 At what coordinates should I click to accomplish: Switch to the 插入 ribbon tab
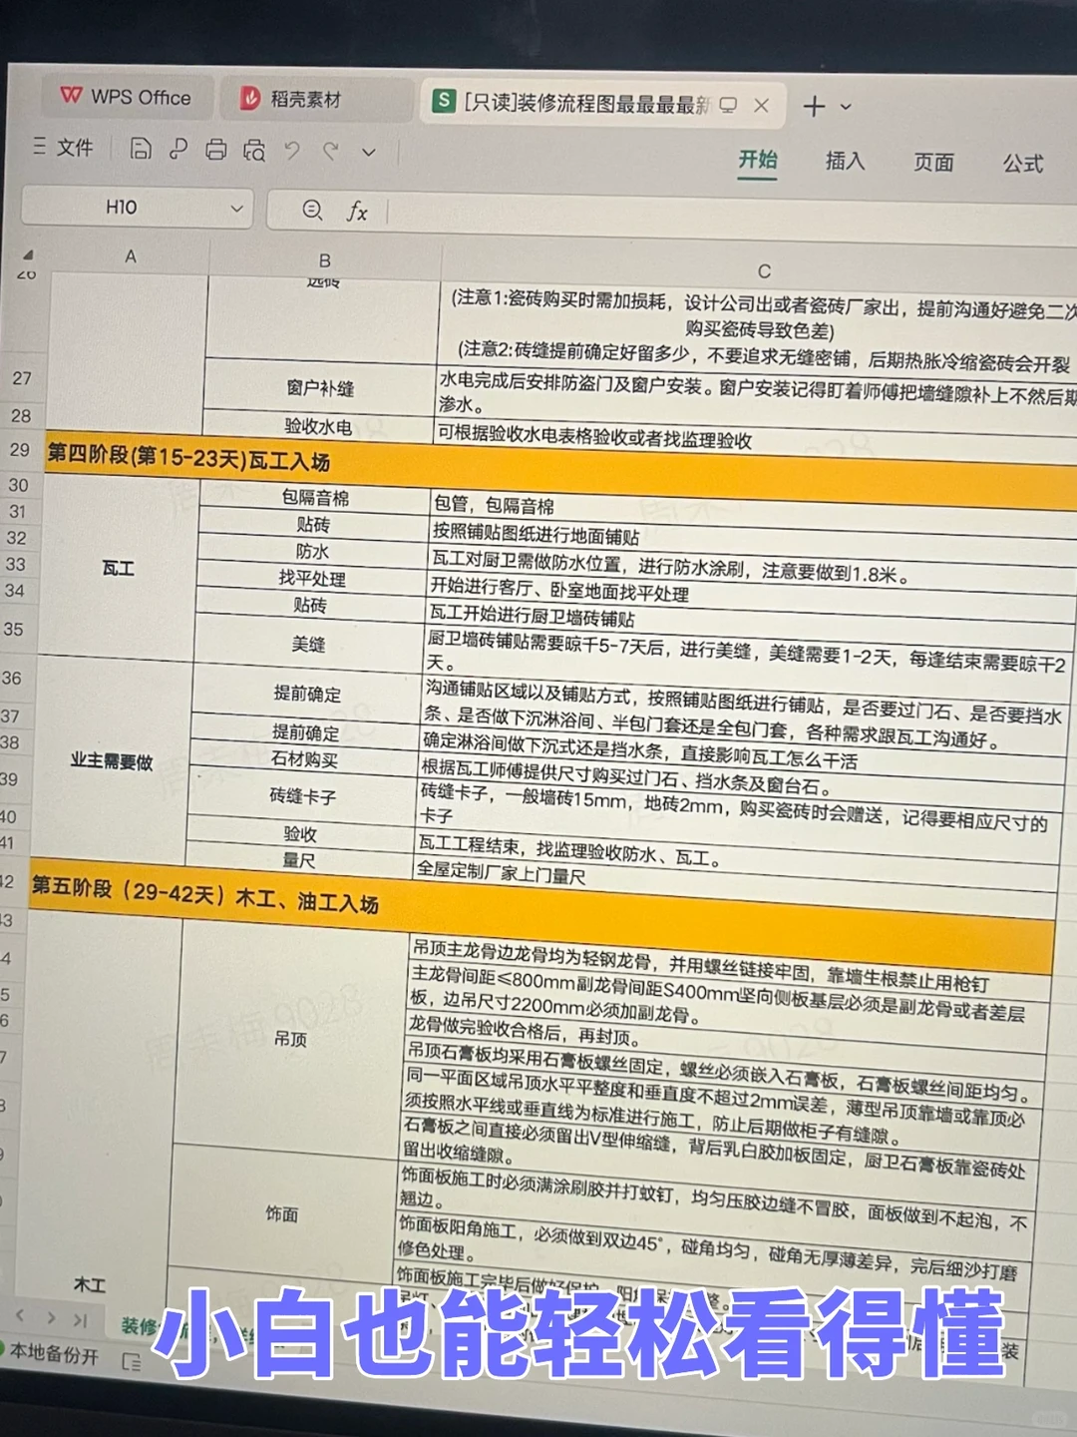tap(846, 162)
